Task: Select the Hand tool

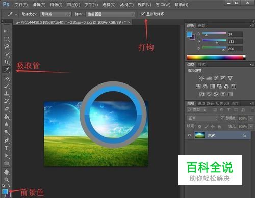Action: click(7, 172)
